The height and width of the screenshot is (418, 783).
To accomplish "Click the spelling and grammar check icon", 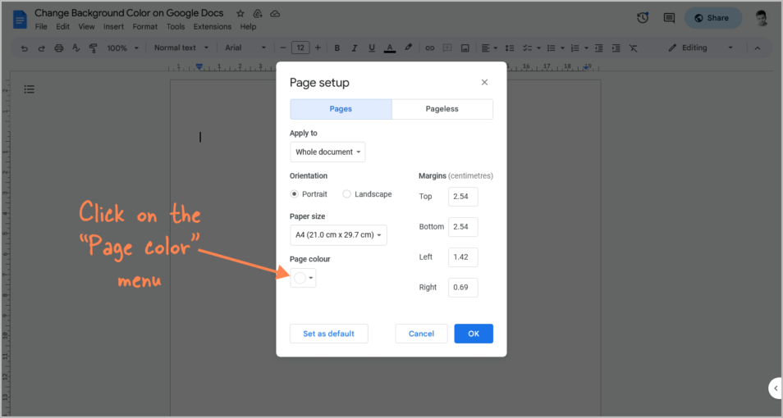I will pyautogui.click(x=76, y=48).
